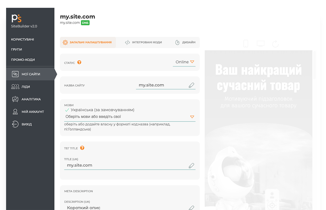The width and height of the screenshot is (326, 210).
Task: Switch to the Дизайн tab
Action: tap(185, 42)
